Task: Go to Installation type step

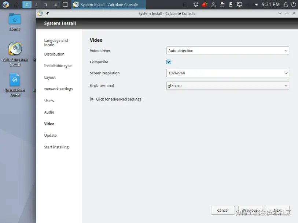Action: coord(58,66)
